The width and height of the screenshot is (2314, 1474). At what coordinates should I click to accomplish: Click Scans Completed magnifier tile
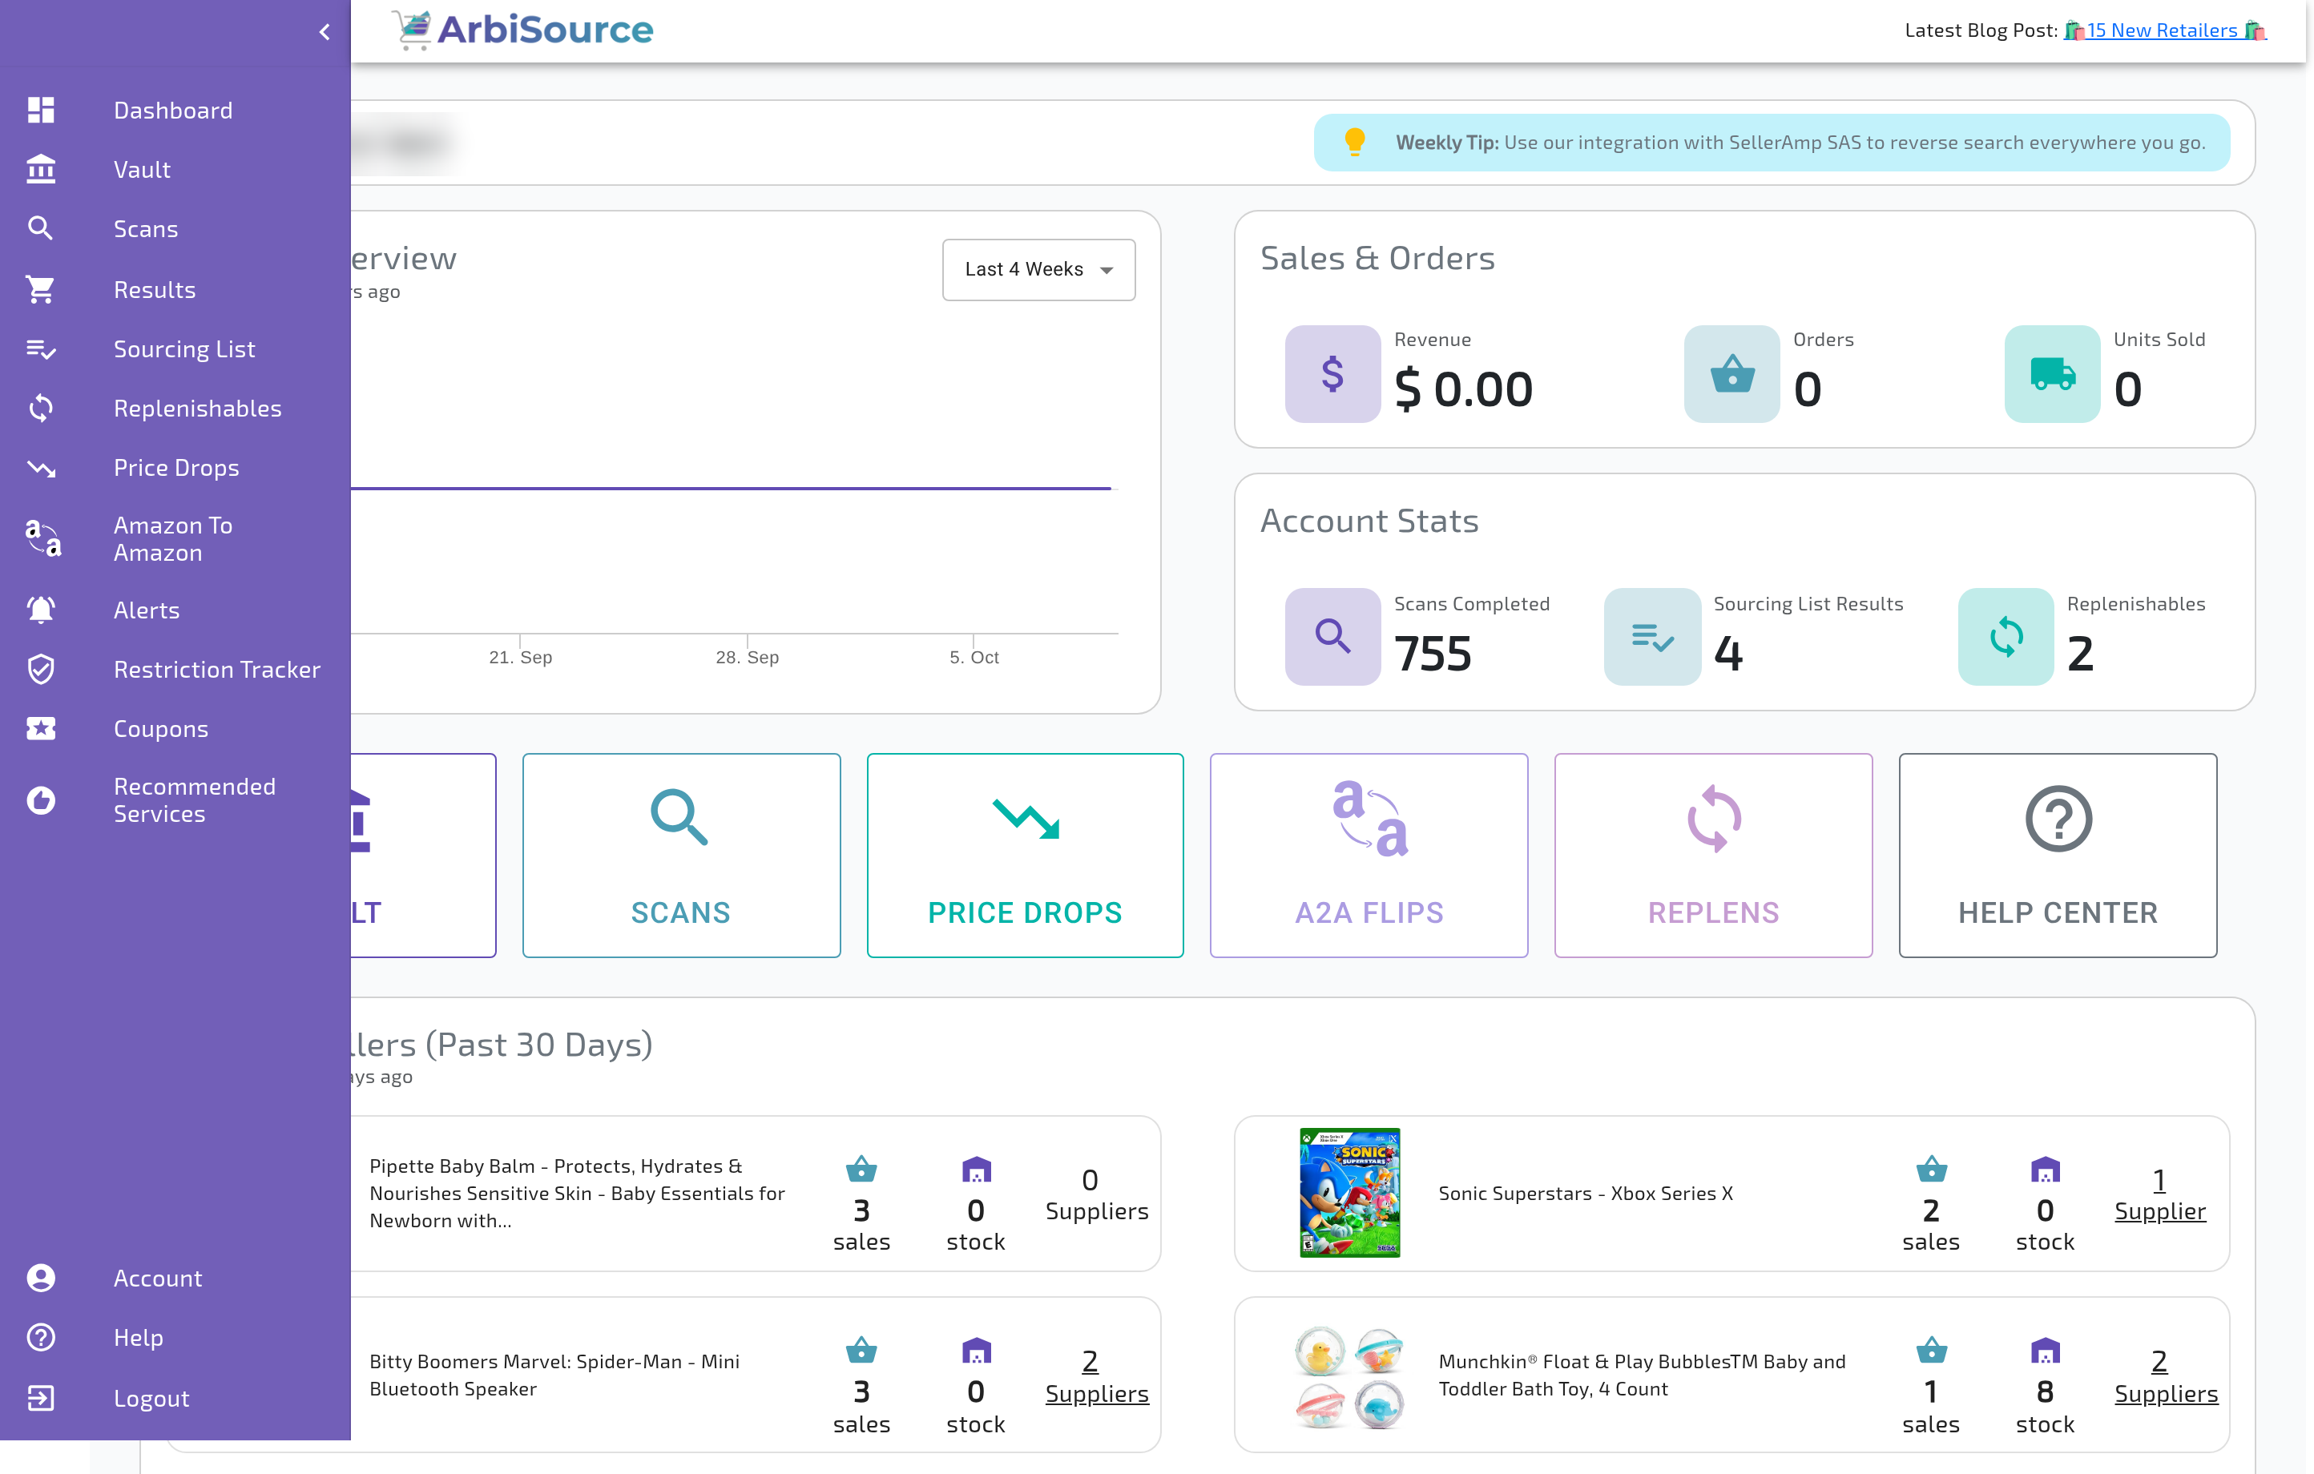[1332, 636]
